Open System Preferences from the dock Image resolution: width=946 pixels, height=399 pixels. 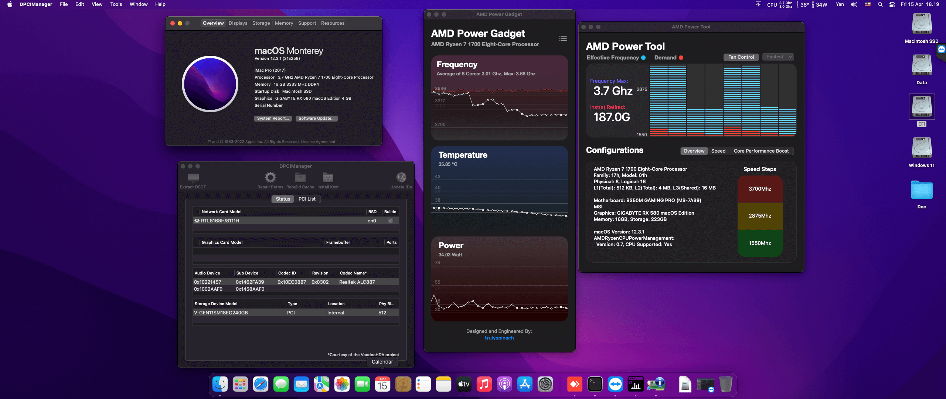545,385
